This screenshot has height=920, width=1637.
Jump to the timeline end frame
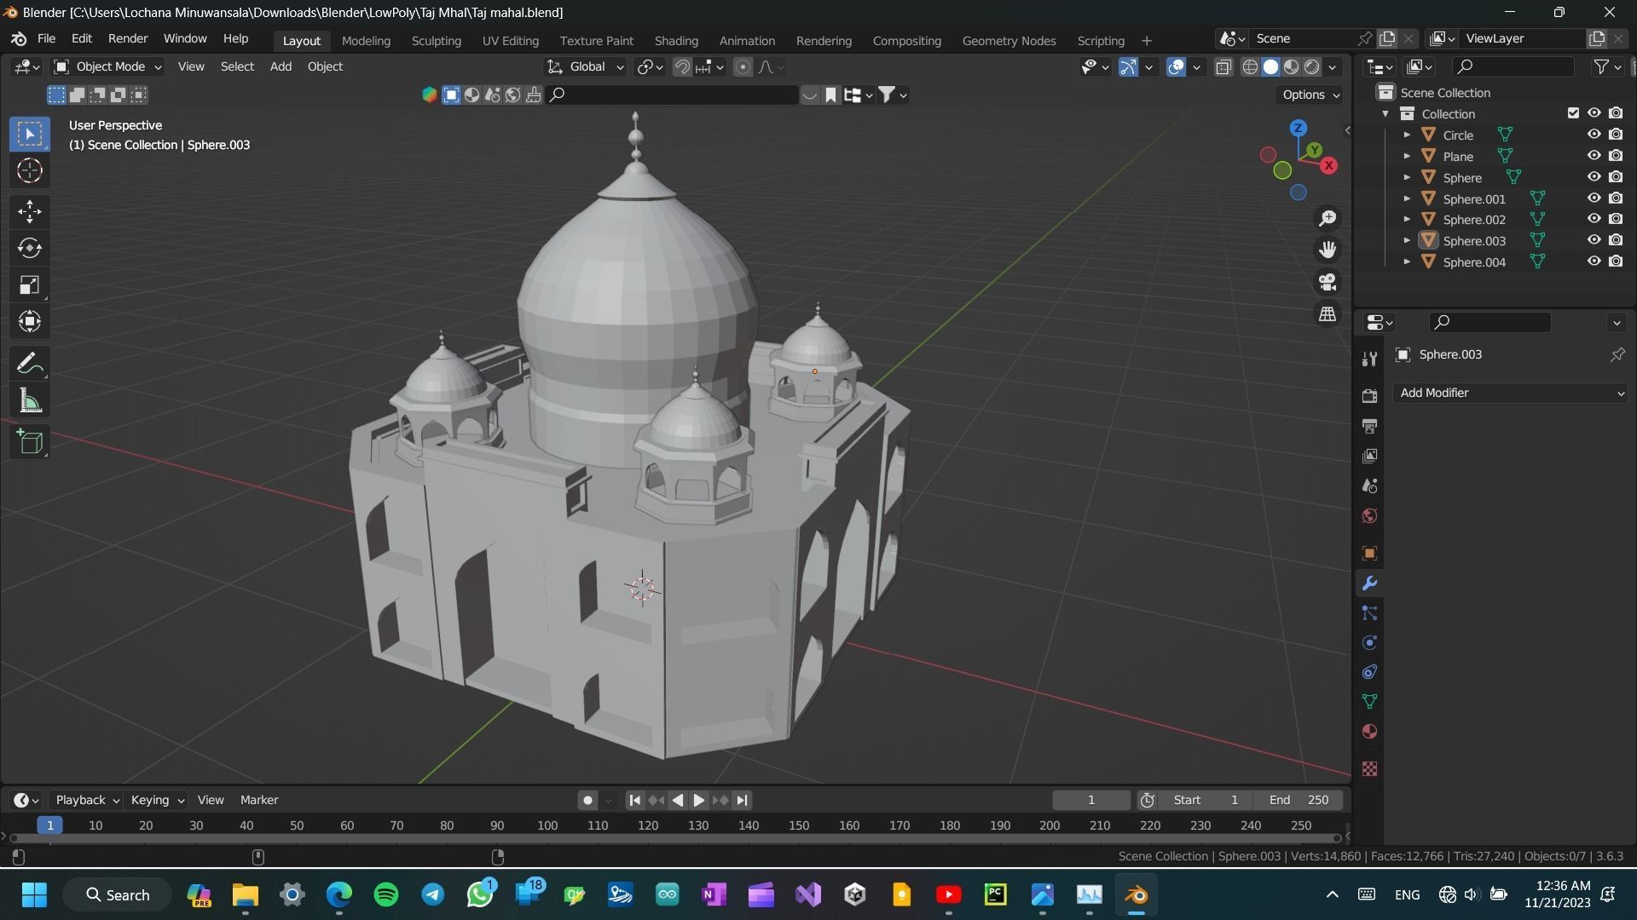coord(742,800)
